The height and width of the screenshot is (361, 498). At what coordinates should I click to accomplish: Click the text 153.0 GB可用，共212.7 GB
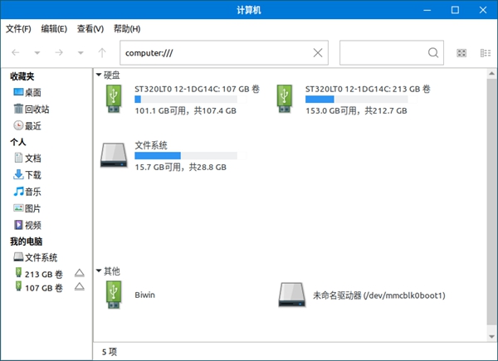356,111
